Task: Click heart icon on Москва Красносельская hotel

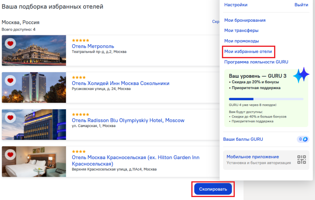Action: click(10, 155)
